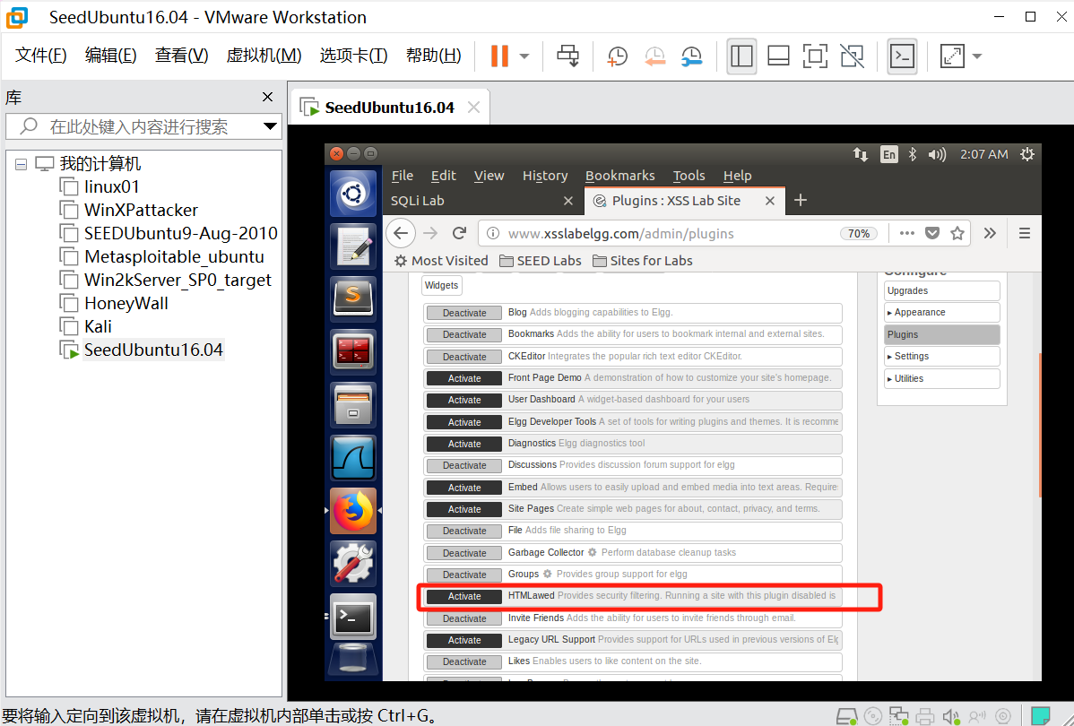
Task: Open the Firefox hamburger menu
Action: [1025, 234]
